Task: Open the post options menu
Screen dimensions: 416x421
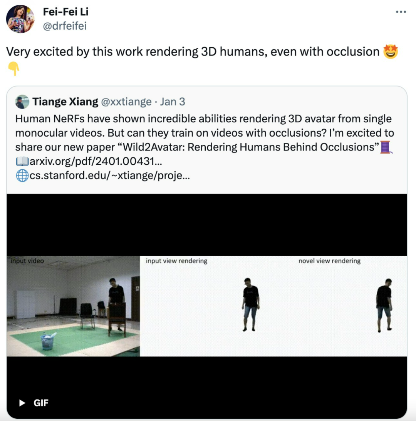Action: (x=401, y=12)
